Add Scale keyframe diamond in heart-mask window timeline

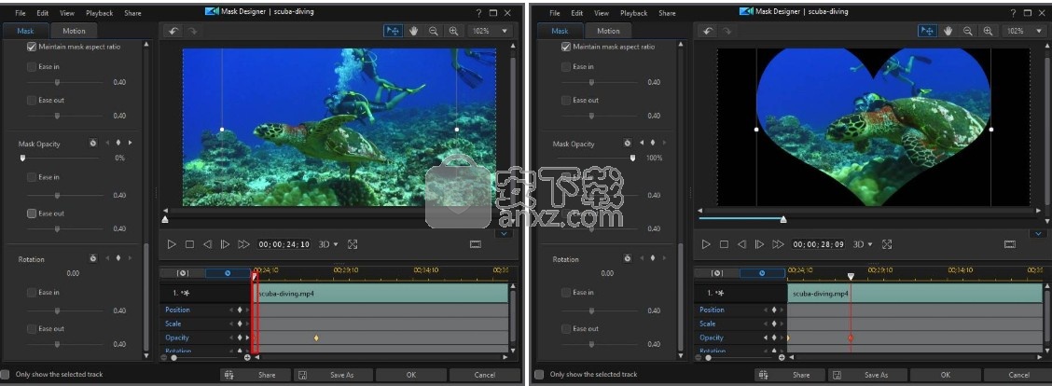tap(773, 324)
